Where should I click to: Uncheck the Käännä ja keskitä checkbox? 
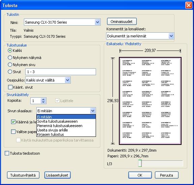pos(13,122)
